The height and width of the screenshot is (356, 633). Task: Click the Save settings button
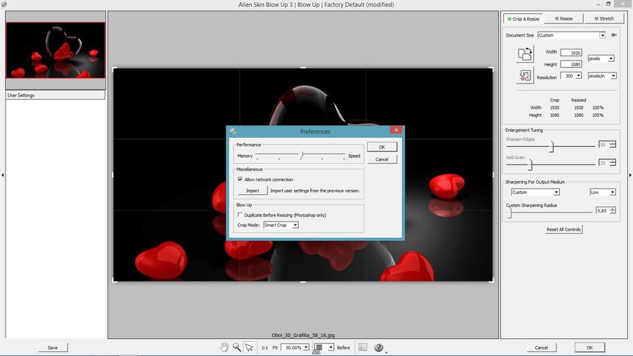pyautogui.click(x=53, y=348)
